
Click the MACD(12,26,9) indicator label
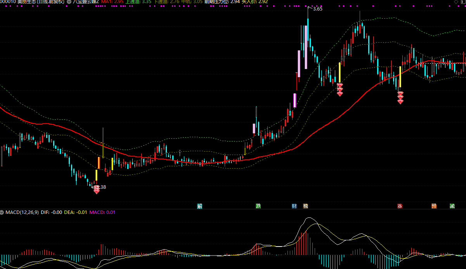pos(22,212)
